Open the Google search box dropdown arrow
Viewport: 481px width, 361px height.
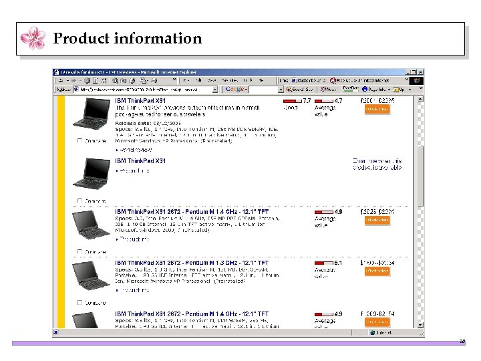pyautogui.click(x=281, y=90)
